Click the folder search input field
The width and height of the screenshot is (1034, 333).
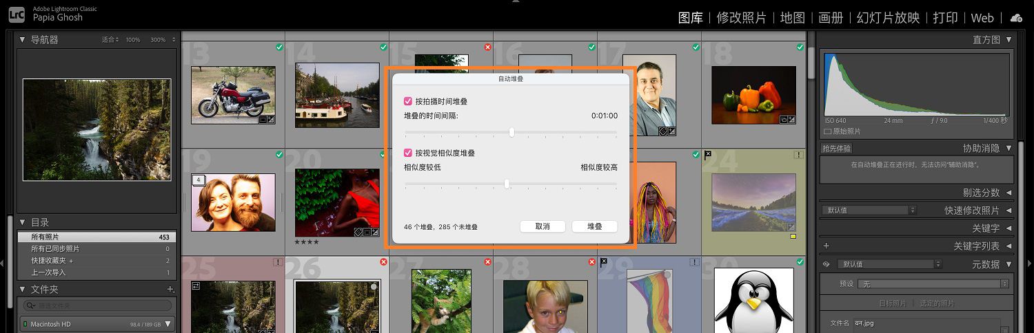click(x=97, y=305)
